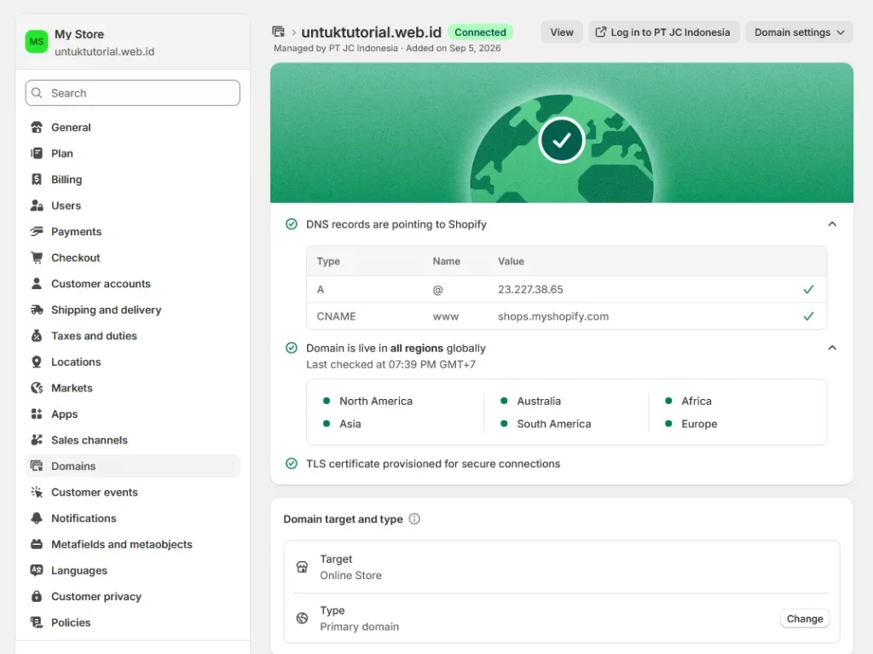Click the verified checkmark on the A record row
The image size is (873, 654).
808,289
